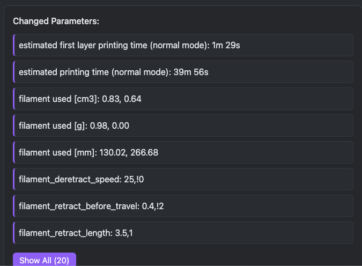Click the 3.5,1 value
The width and height of the screenshot is (362, 266).
tap(124, 233)
